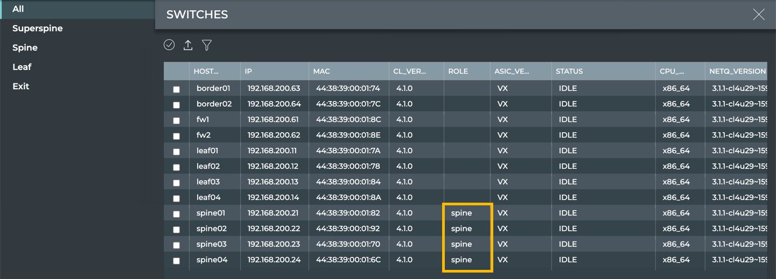Enable the spine01 row checkbox
The image size is (776, 279).
[x=177, y=214]
